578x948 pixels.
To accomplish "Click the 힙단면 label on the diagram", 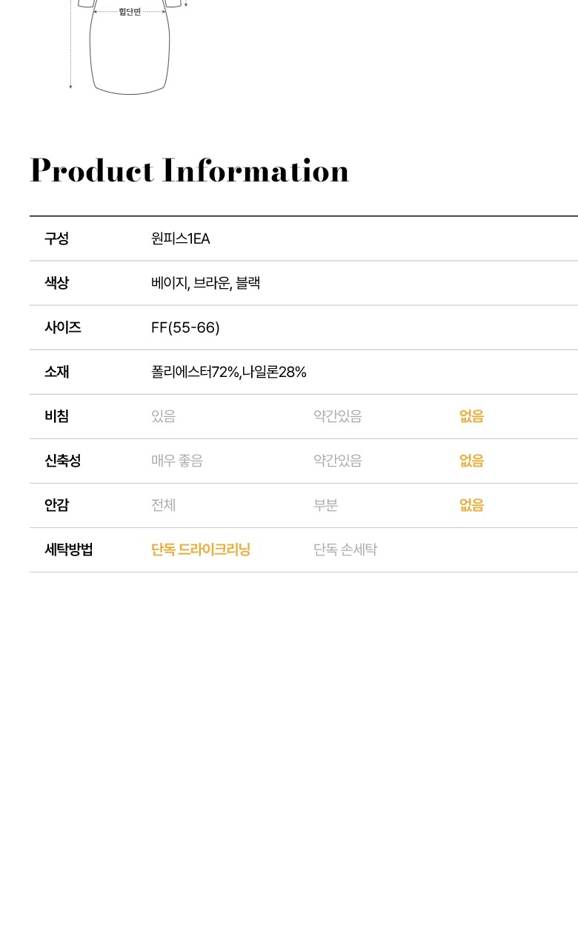I will 130,12.
